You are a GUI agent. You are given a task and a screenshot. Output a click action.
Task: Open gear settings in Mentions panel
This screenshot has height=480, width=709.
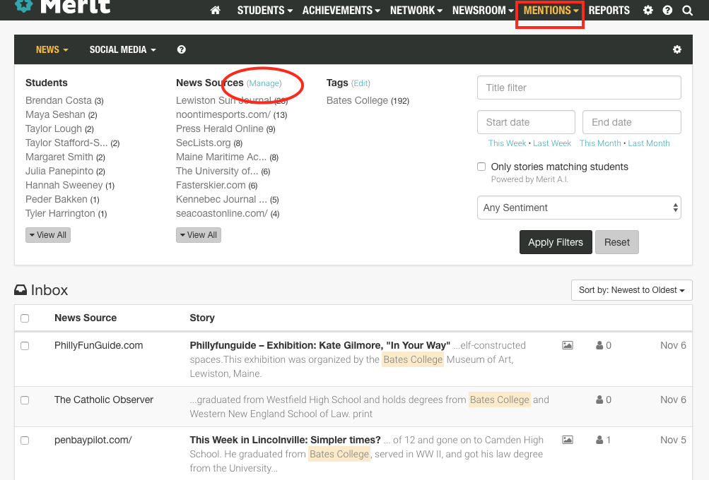[x=677, y=49]
